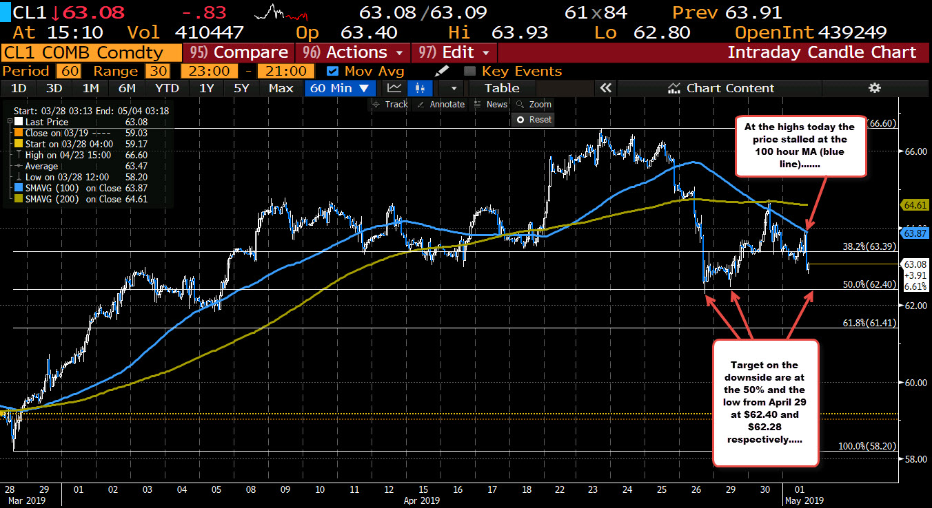The width and height of the screenshot is (932, 508).
Task: Click the blue SMAVG (100) swatch
Action: pyautogui.click(x=19, y=188)
